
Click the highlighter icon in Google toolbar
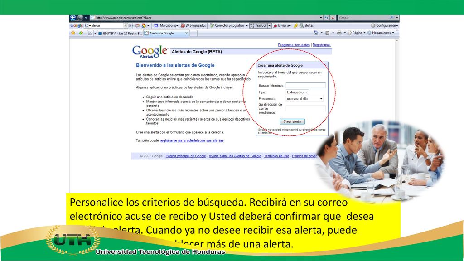click(x=295, y=25)
